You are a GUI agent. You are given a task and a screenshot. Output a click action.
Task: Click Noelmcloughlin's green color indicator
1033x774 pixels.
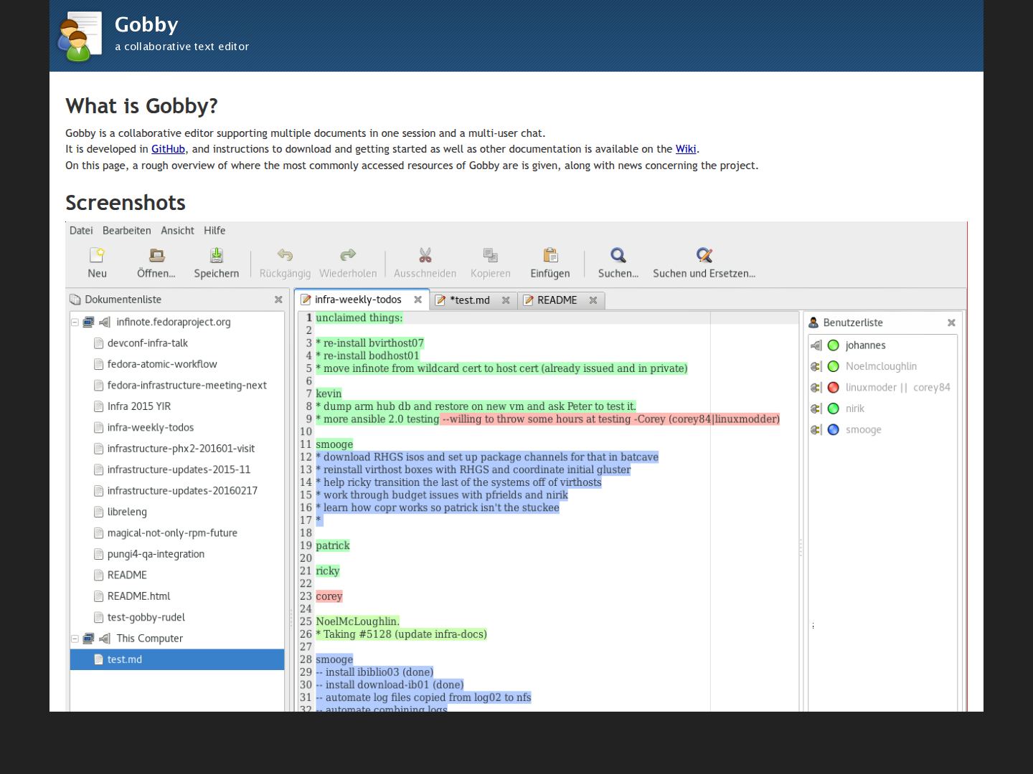[x=834, y=367]
